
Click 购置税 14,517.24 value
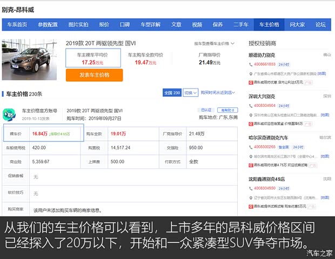(x=120, y=148)
